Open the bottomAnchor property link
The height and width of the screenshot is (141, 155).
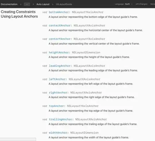coord(59,12)
